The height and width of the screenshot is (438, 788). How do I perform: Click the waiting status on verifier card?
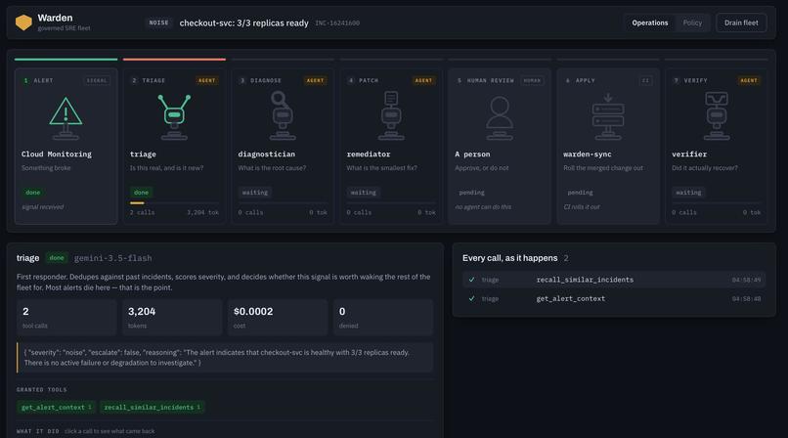tap(688, 193)
